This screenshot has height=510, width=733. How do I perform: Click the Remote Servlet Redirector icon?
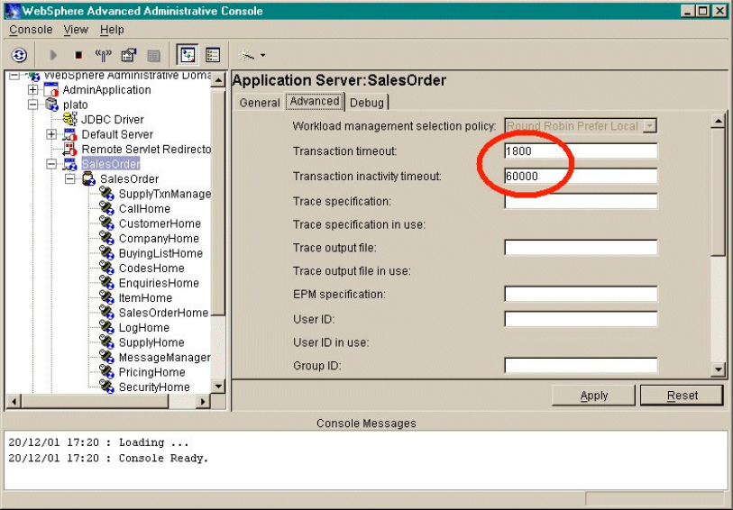pos(69,149)
